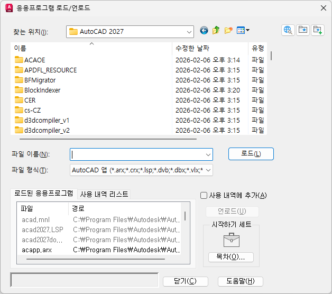This screenshot has width=332, height=294.
Task: Click the Favorites folder star icon
Action: 303,30
